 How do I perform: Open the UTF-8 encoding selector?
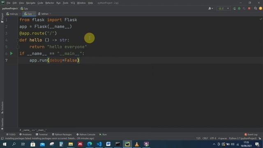[213, 139]
